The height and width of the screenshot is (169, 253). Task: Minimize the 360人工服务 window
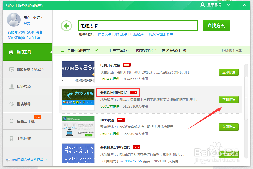(237, 5)
